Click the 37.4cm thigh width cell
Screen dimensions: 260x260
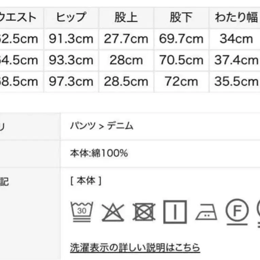pyautogui.click(x=236, y=60)
